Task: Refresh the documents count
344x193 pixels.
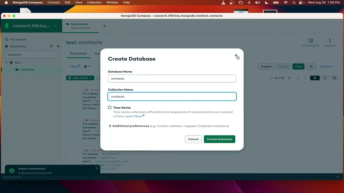Action: (289, 78)
